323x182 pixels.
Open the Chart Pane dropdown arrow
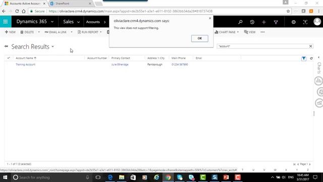[238, 32]
